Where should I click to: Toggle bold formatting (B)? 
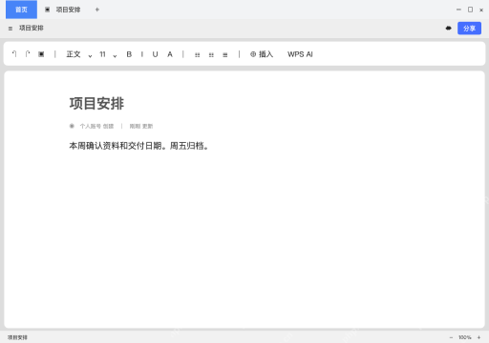pos(129,54)
